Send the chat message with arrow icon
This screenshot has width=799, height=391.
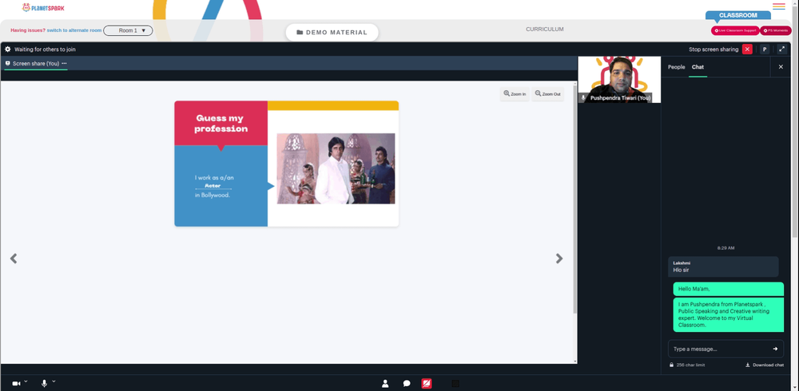[775, 349]
